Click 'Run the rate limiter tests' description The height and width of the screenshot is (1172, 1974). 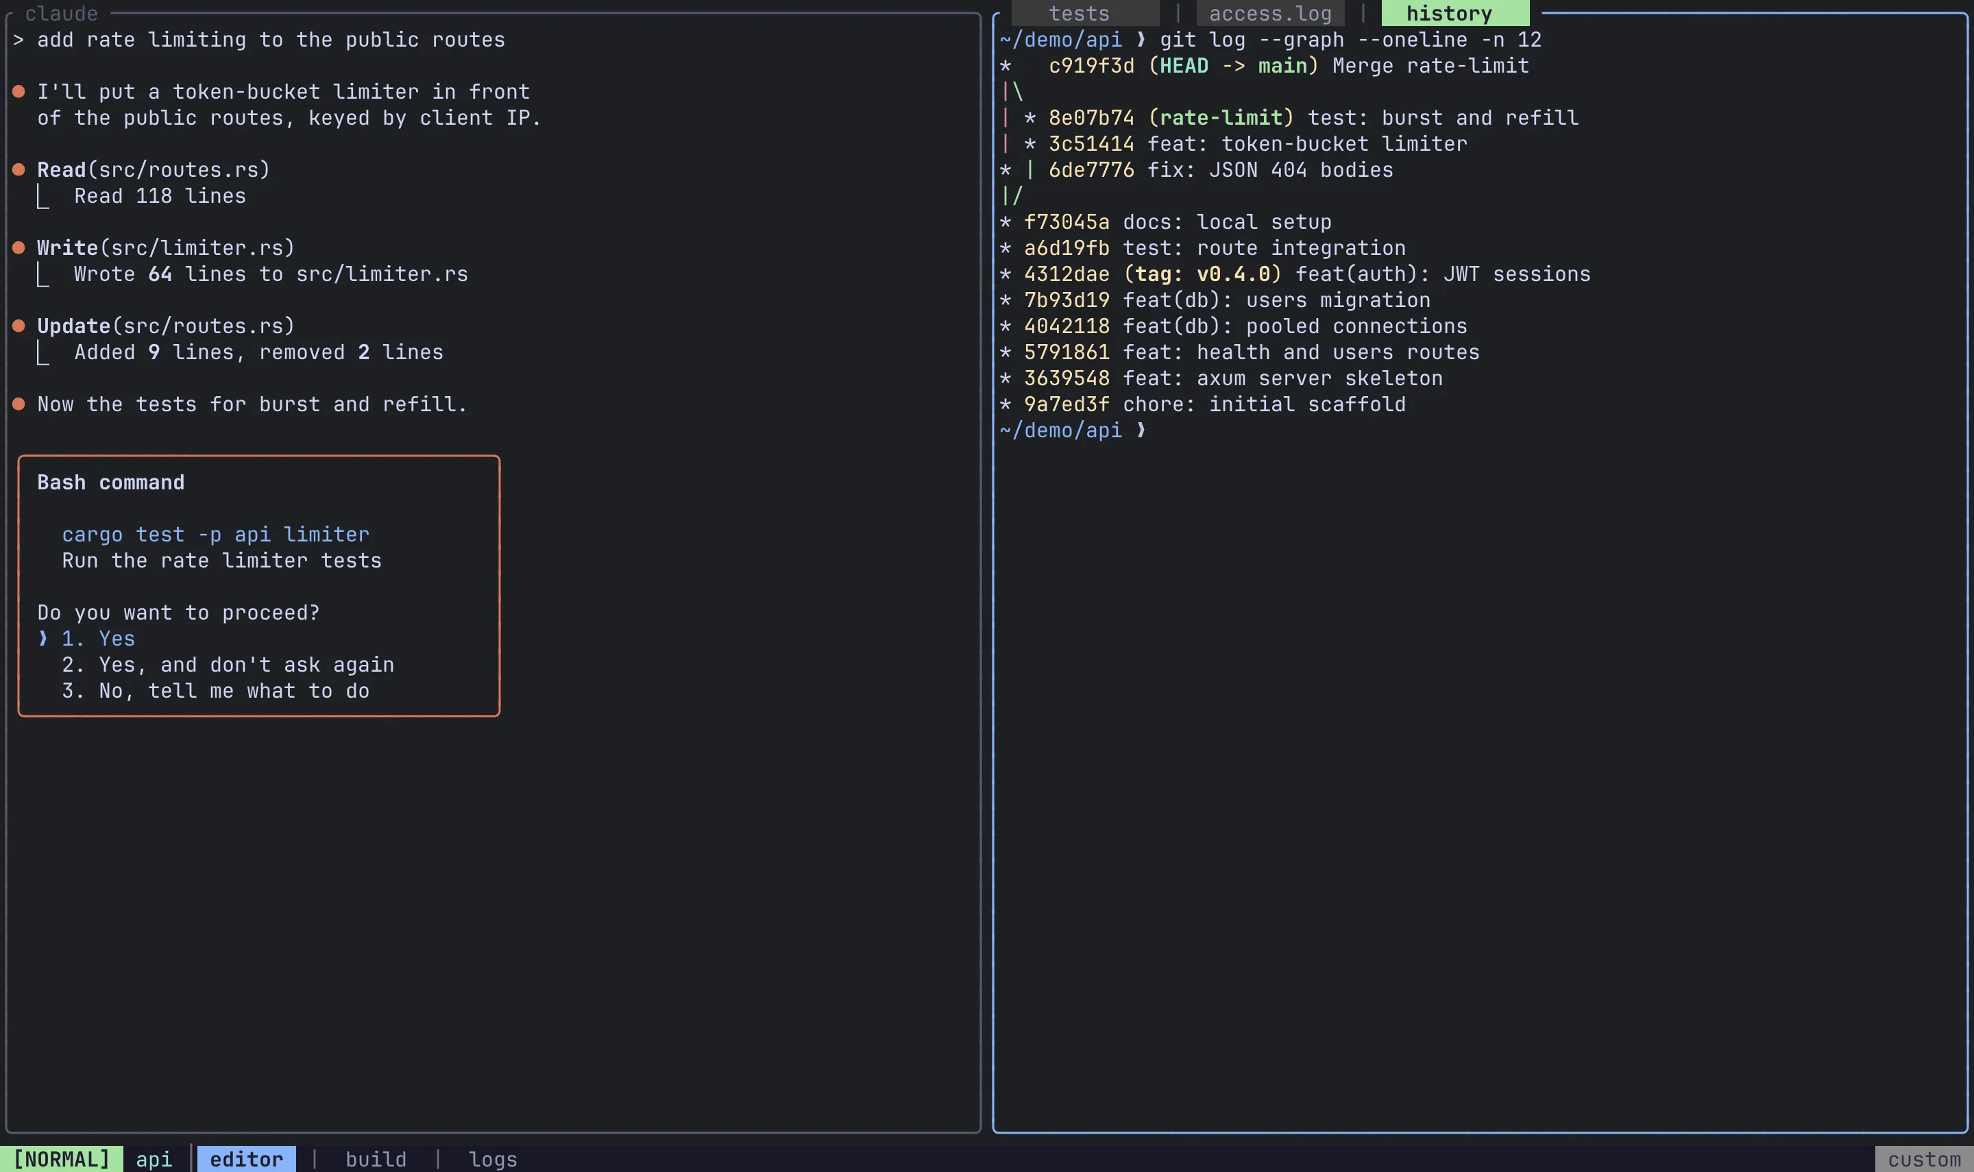coord(222,560)
